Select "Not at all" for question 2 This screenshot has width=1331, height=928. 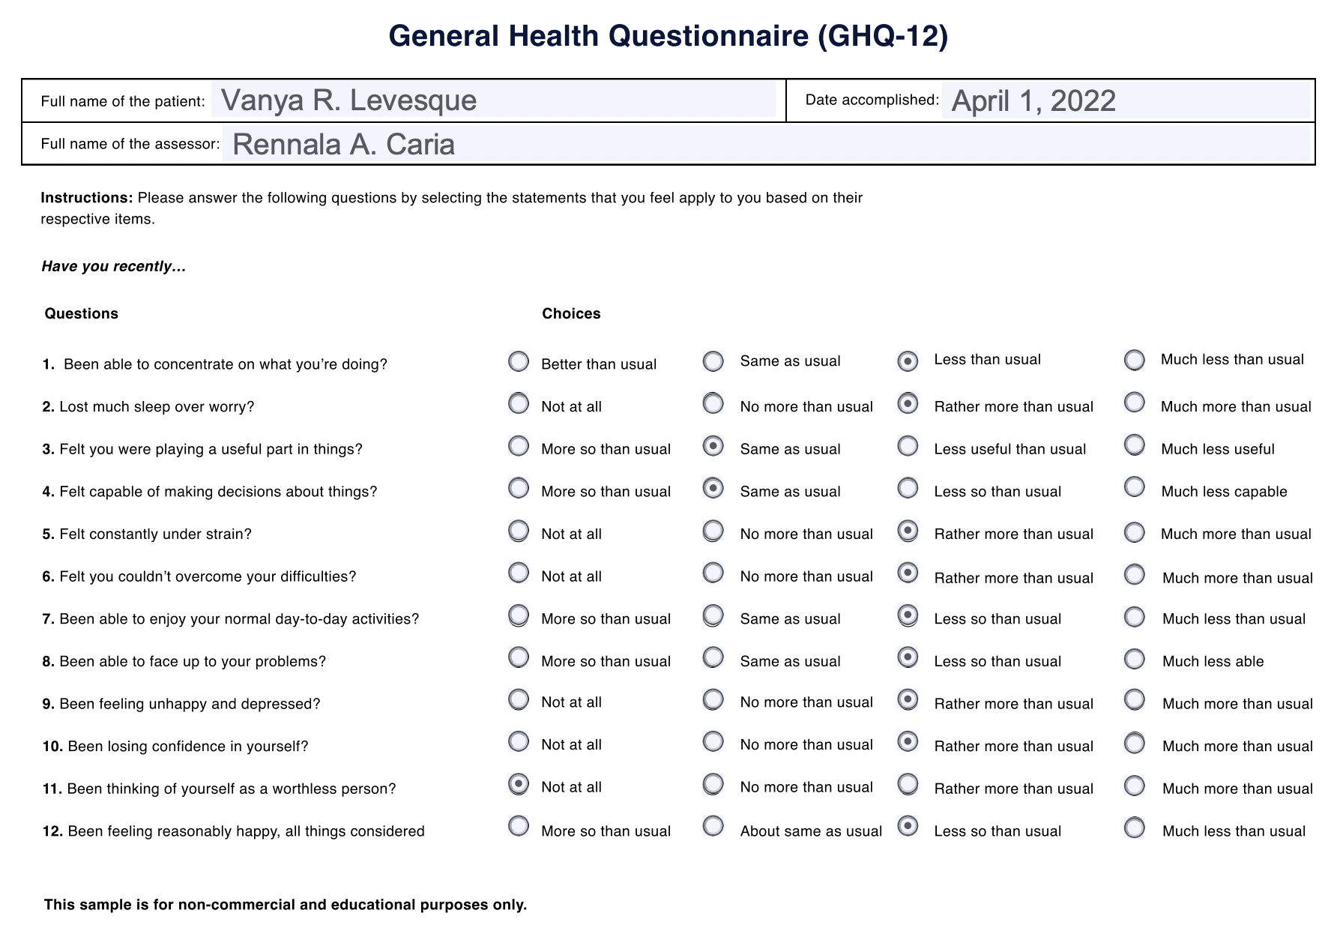tap(518, 403)
